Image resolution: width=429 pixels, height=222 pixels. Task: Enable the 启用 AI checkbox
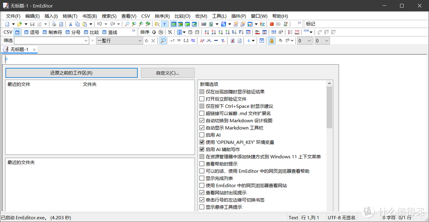202,135
